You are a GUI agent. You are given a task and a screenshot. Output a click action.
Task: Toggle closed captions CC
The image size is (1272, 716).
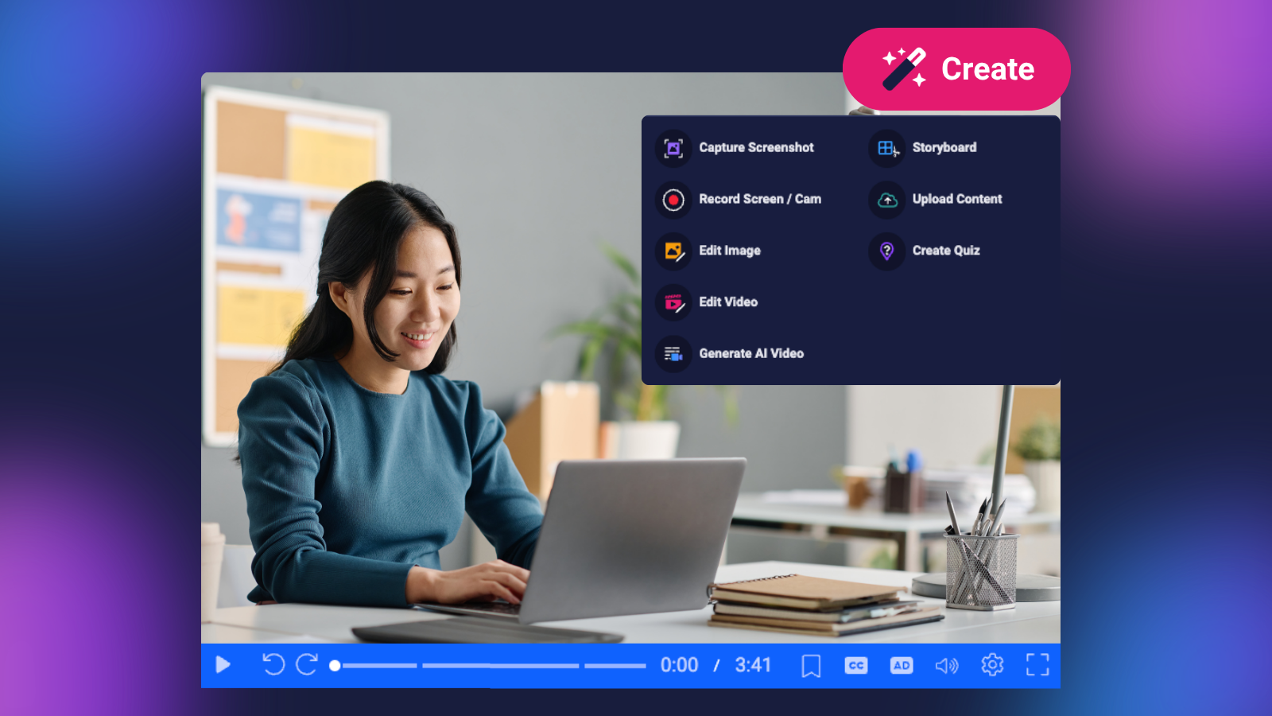click(856, 665)
